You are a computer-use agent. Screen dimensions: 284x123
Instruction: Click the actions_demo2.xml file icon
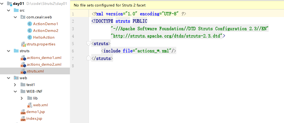[x=23, y=65]
